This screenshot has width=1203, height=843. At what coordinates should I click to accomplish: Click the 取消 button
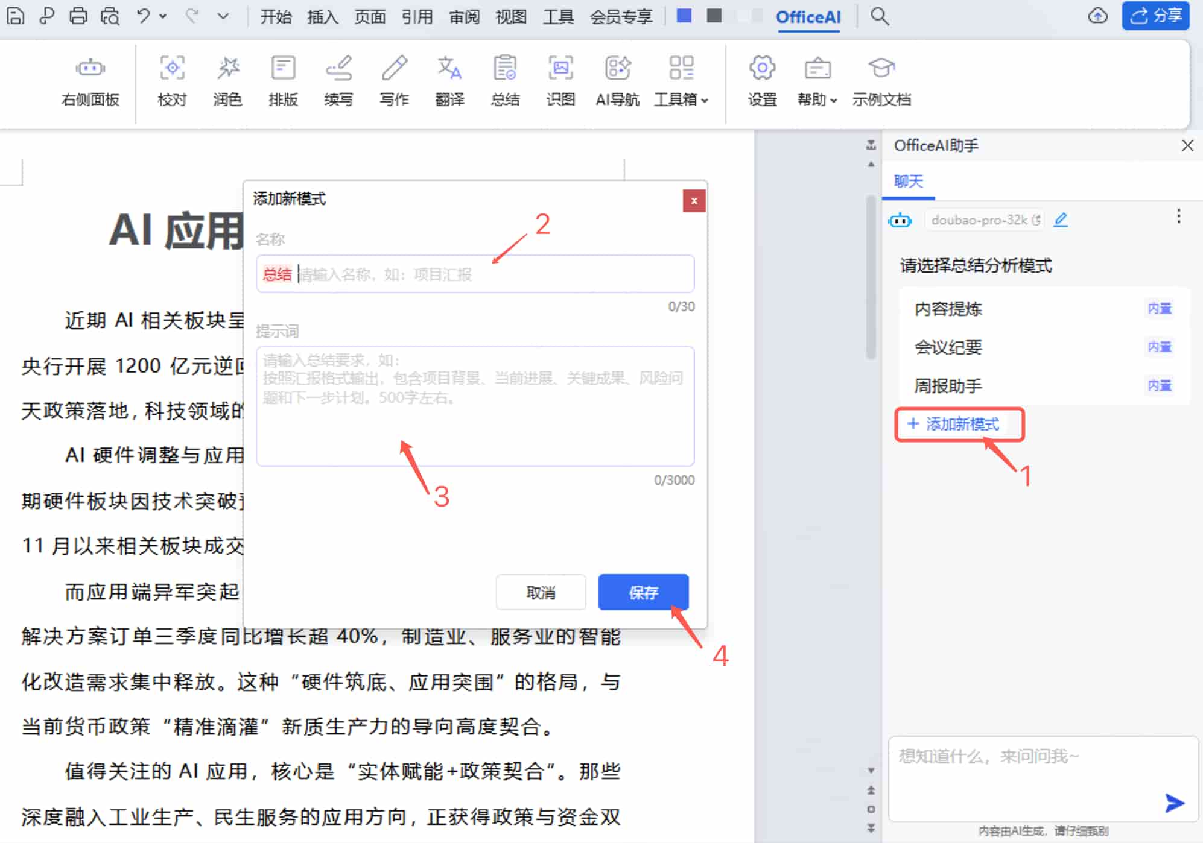point(541,592)
